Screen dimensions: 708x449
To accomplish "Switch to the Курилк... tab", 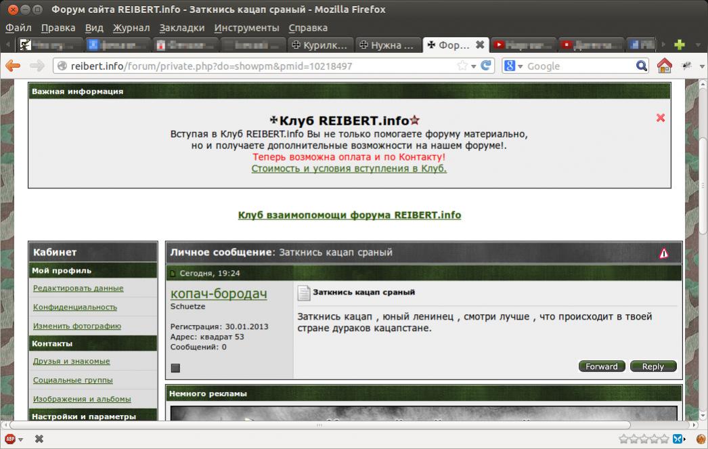I will point(320,45).
